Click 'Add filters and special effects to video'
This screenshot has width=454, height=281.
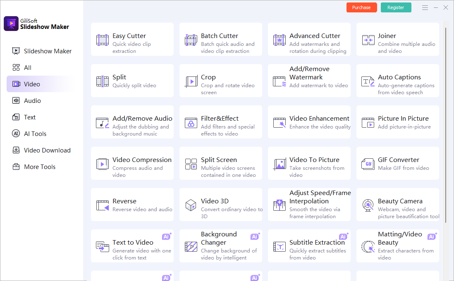tap(228, 130)
